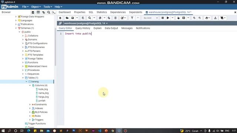This screenshot has height=133, width=237.
Task: Click the Browser Search Objects magnifier
Action: (49, 12)
